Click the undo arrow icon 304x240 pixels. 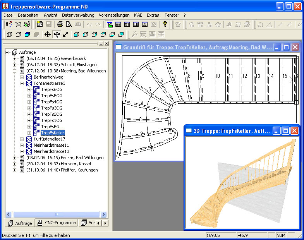coord(89,24)
